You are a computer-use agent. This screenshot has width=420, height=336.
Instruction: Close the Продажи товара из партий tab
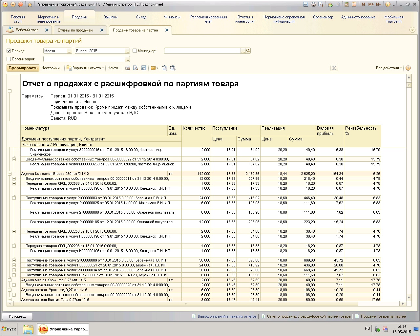click(167, 30)
